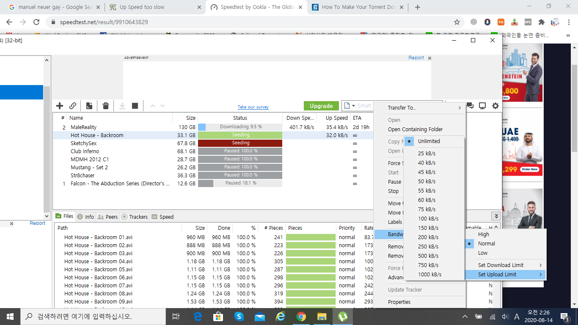The height and width of the screenshot is (325, 578).
Task: Open uTorrent preferences gear icon
Action: pos(495,106)
